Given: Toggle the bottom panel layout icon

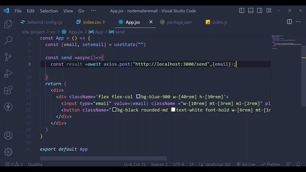Looking at the screenshot, I should click(251, 11).
